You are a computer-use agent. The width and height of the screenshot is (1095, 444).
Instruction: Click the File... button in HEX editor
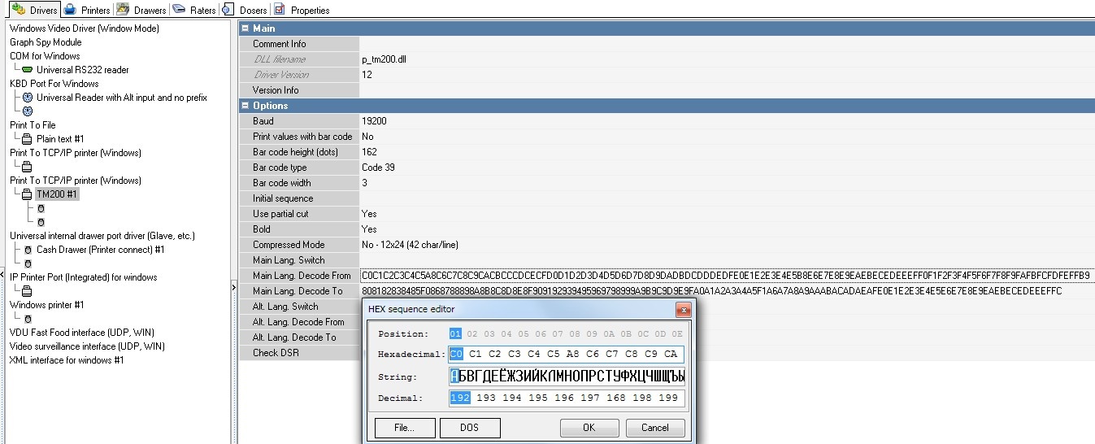click(403, 427)
